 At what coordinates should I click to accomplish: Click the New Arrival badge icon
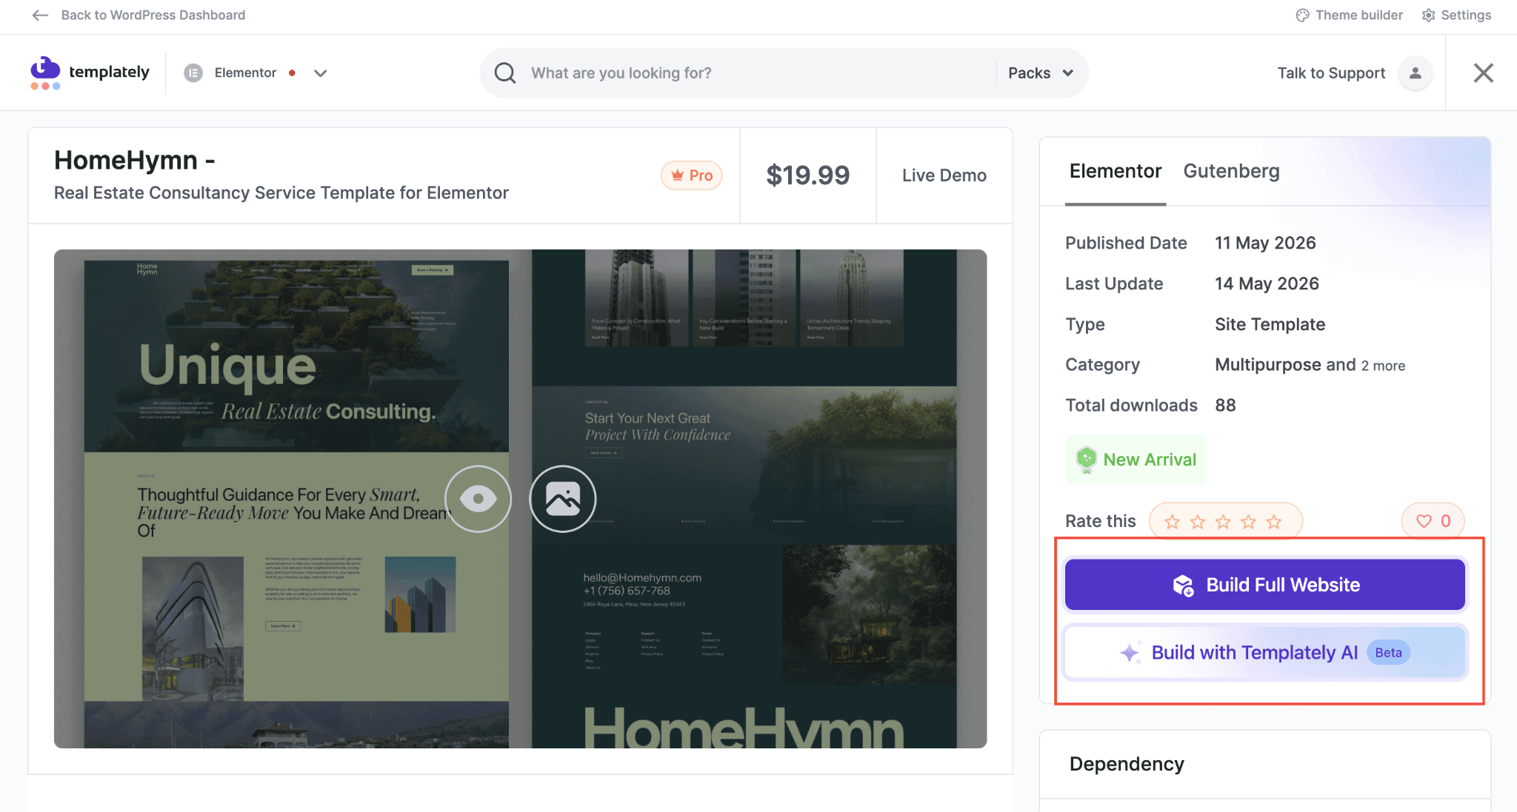tap(1086, 460)
